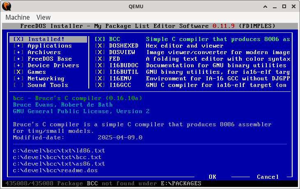Expand the Archivers group [+] marker

point(18,52)
